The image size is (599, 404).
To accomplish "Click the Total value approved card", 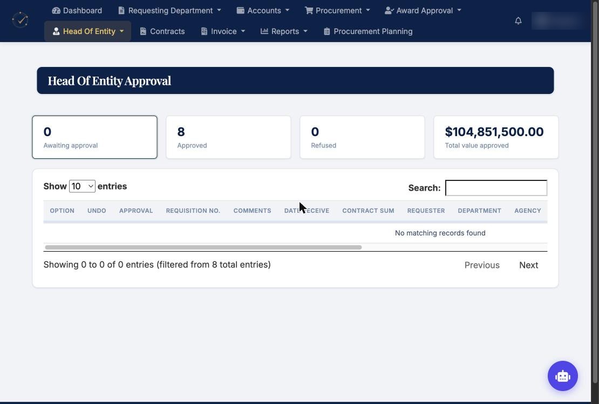I will [496, 137].
